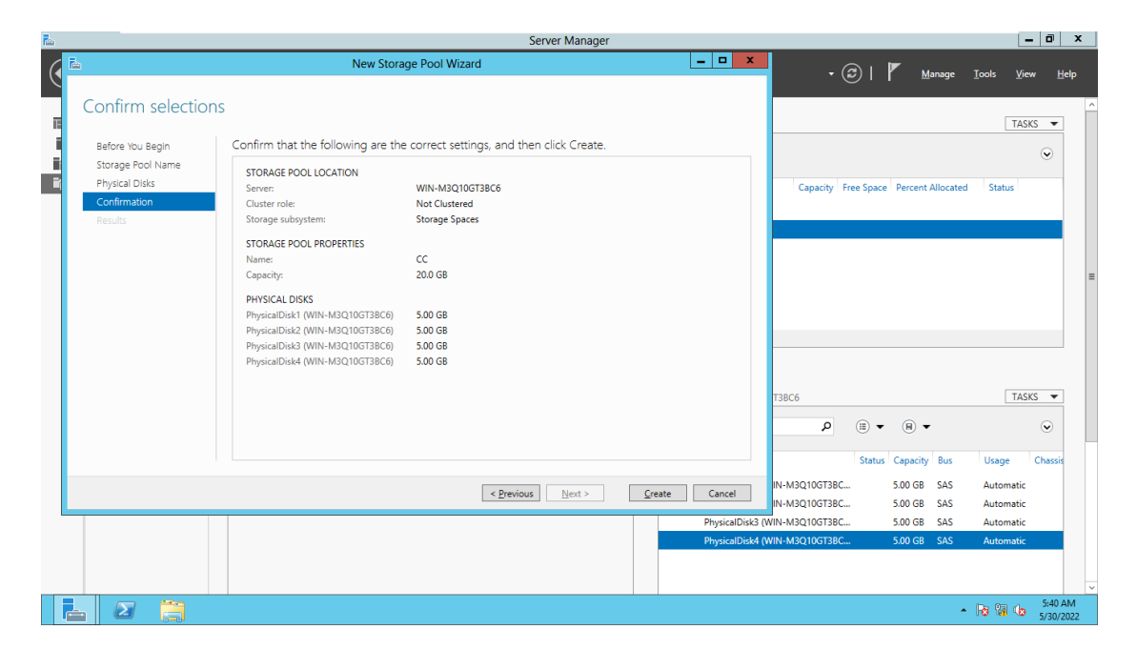The image size is (1137, 650).
Task: Click the Action Center flag tray icon
Action: (x=983, y=611)
